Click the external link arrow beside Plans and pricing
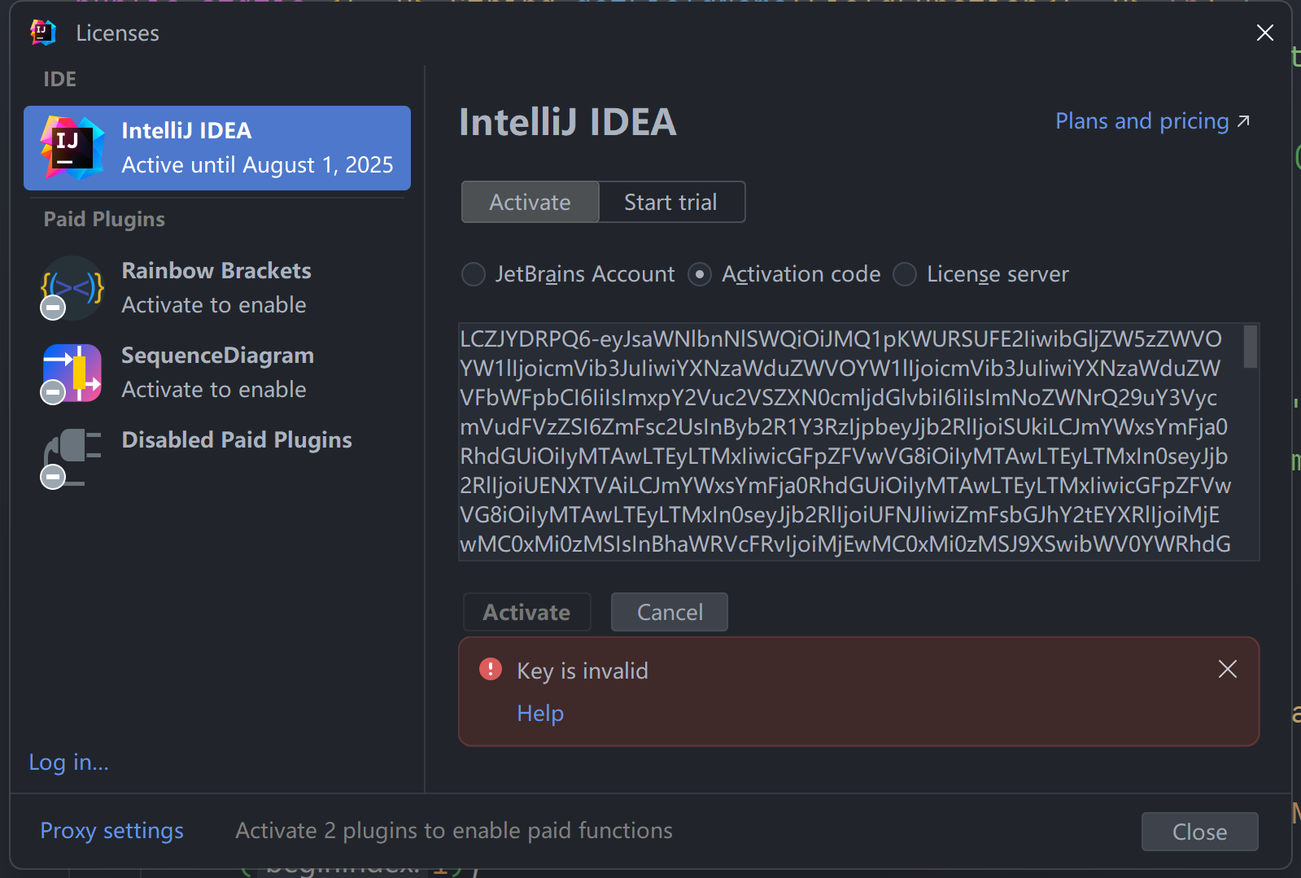 (1243, 121)
